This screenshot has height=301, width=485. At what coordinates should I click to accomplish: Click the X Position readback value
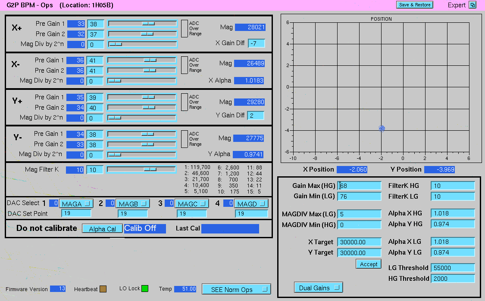pos(352,169)
